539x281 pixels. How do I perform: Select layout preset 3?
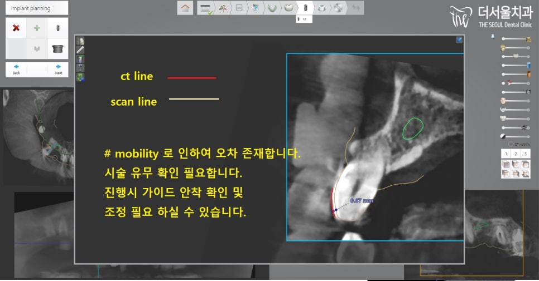pos(526,154)
